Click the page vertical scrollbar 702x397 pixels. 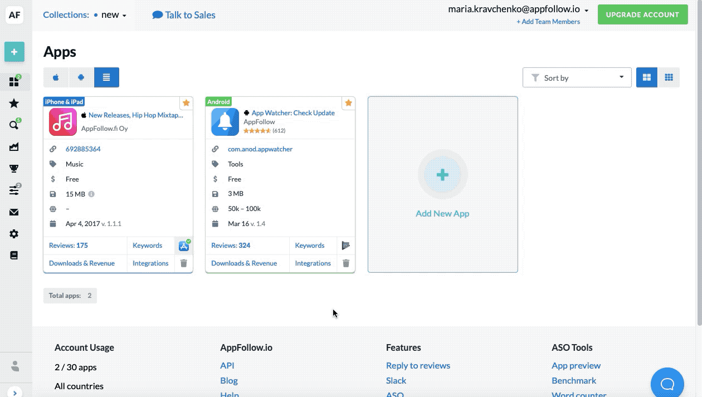(x=699, y=163)
